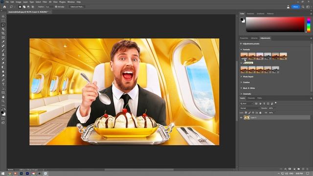Select the Gradient tool

(x=3, y=67)
